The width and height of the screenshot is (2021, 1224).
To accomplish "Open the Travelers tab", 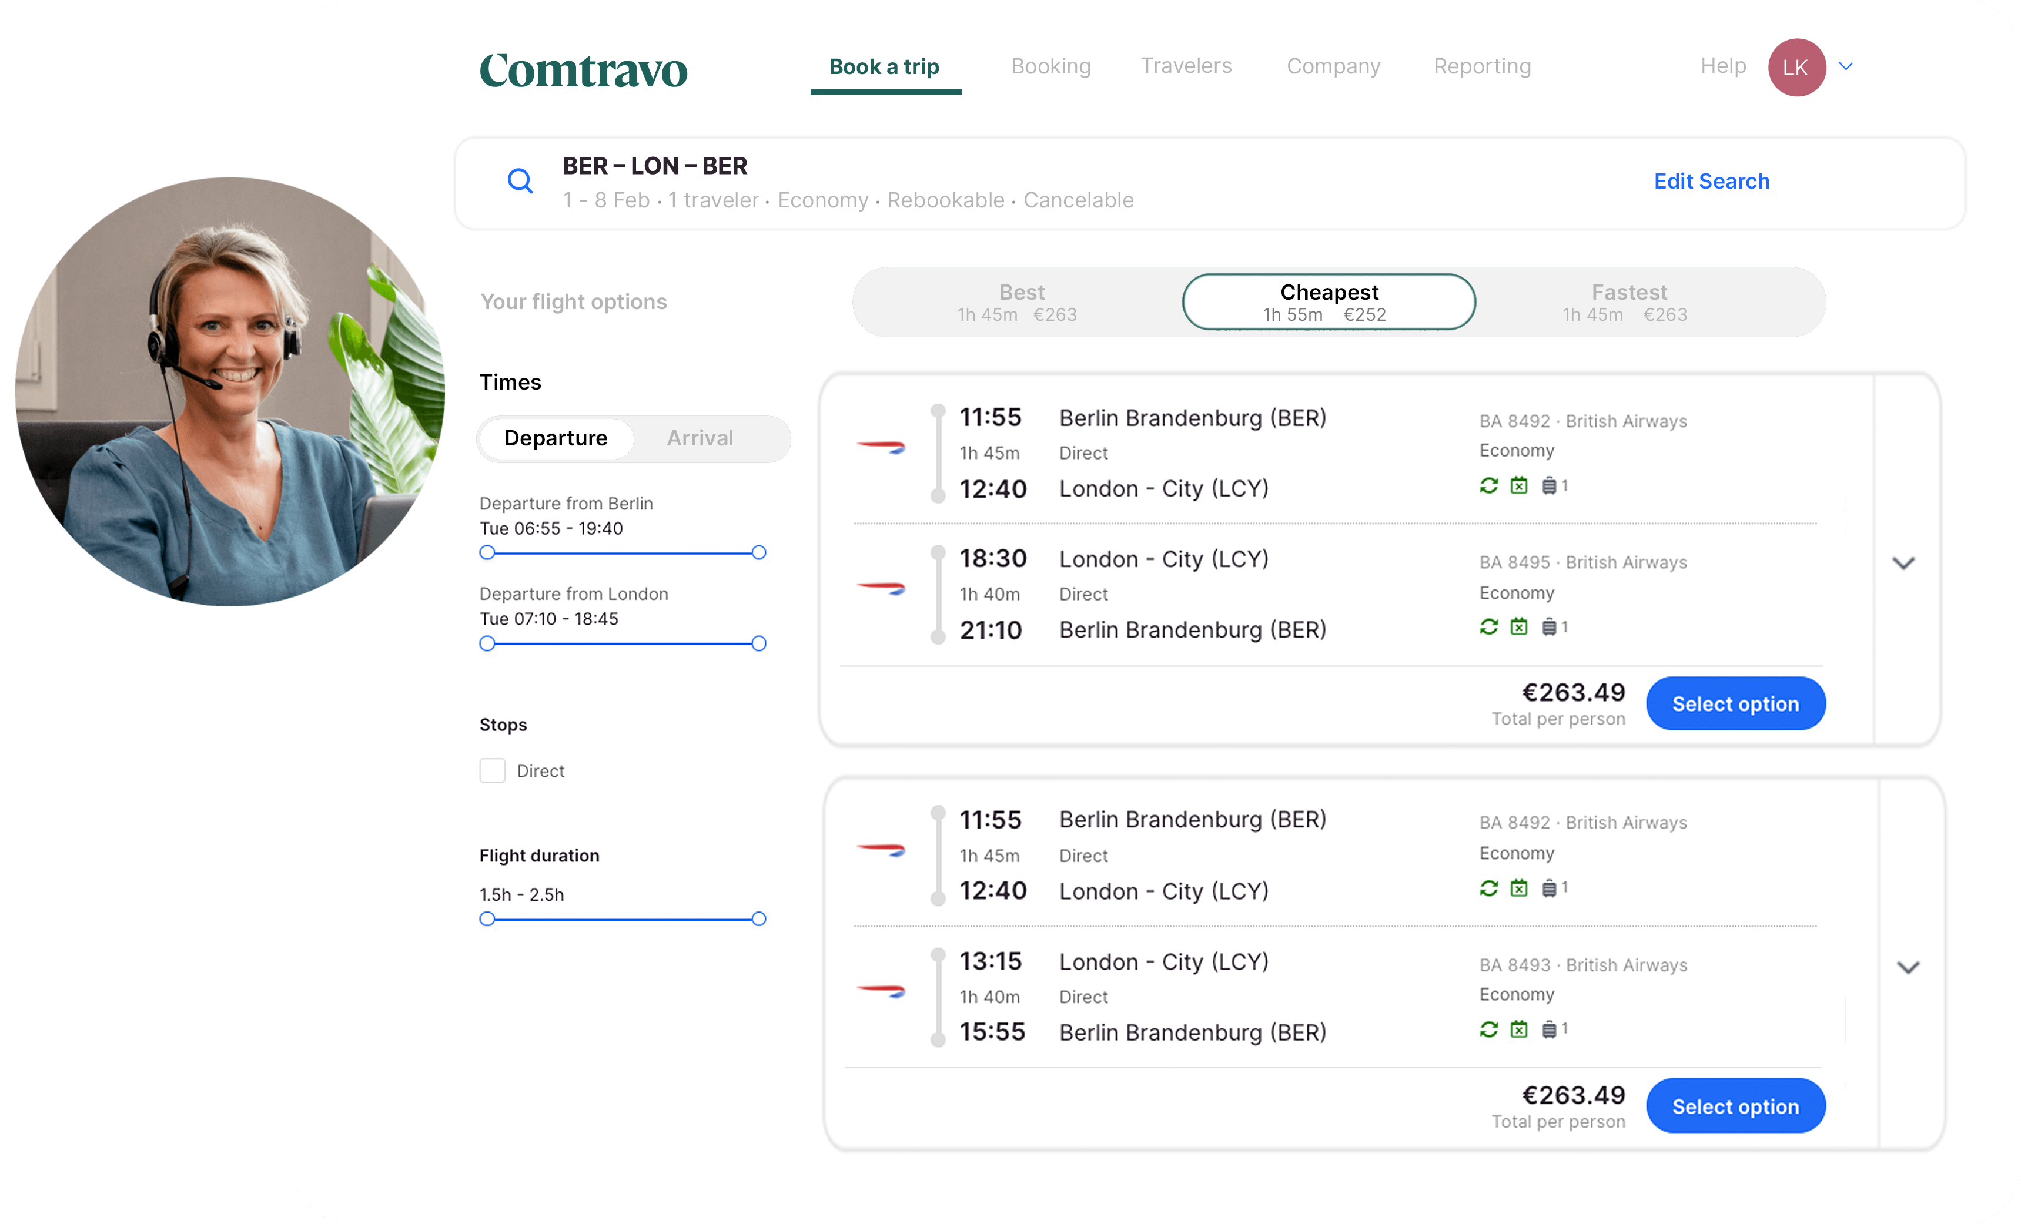I will pos(1186,66).
